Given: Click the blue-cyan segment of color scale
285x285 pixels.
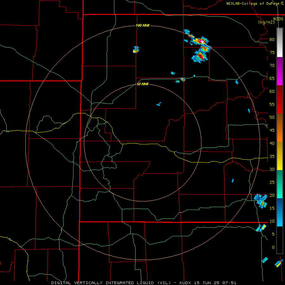Looking at the screenshot, I should [x=280, y=212].
